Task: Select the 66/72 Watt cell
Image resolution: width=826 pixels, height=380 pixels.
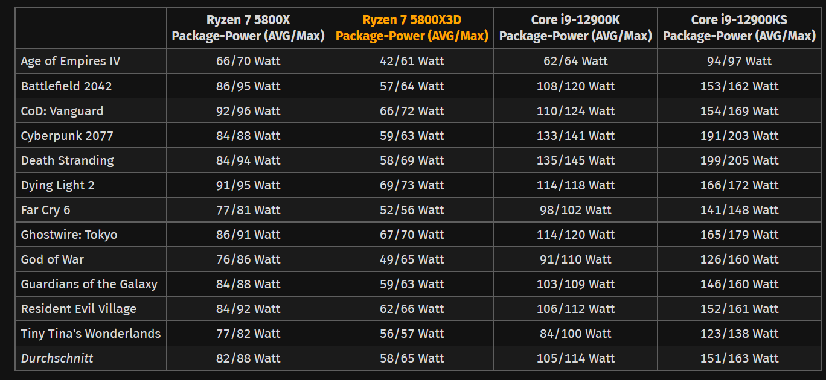Action: [x=412, y=111]
